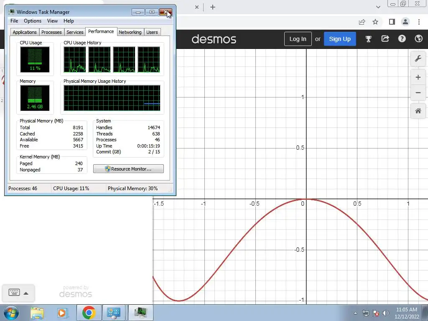Image resolution: width=428 pixels, height=321 pixels.
Task: Switch to the Networking tab
Action: click(130, 32)
